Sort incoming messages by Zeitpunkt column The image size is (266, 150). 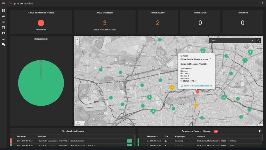tap(21, 136)
